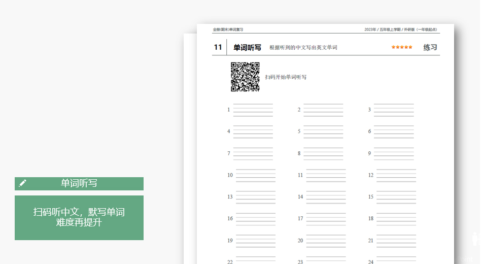
Task: Click the pencil icon beside 单词听写
Action: tap(22, 183)
